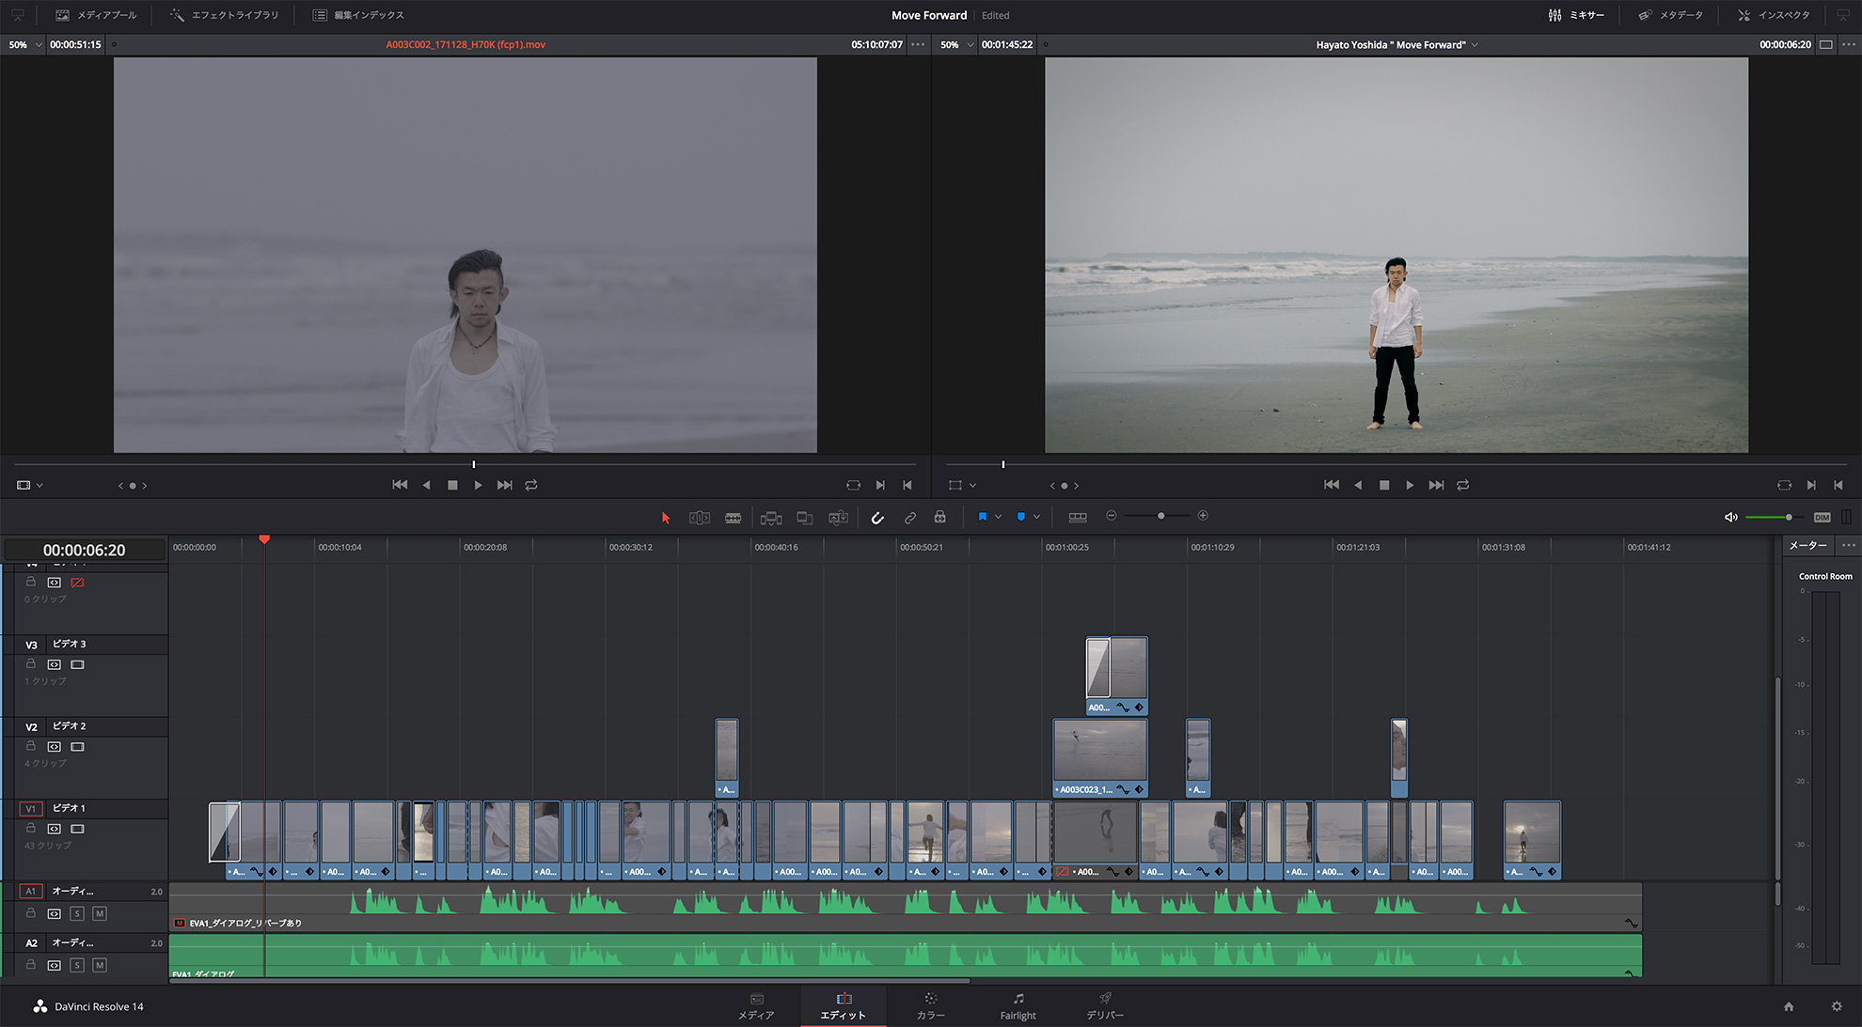Click the blue flag icon
This screenshot has height=1027, width=1862.
[x=982, y=517]
